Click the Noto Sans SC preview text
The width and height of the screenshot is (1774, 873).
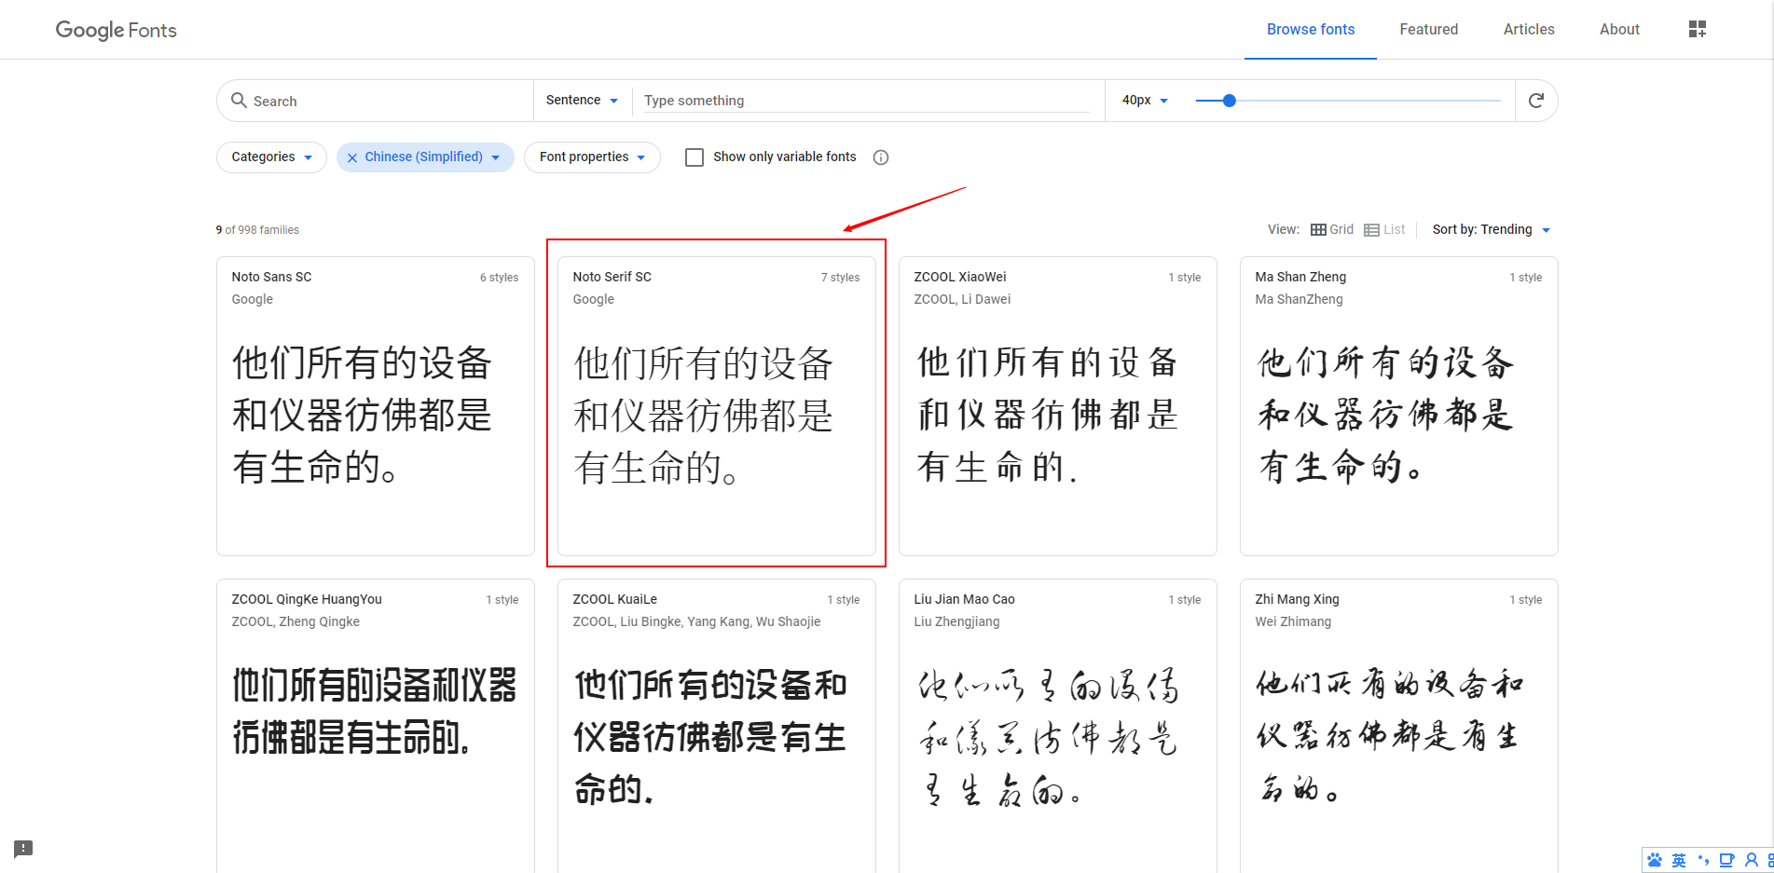tap(363, 416)
